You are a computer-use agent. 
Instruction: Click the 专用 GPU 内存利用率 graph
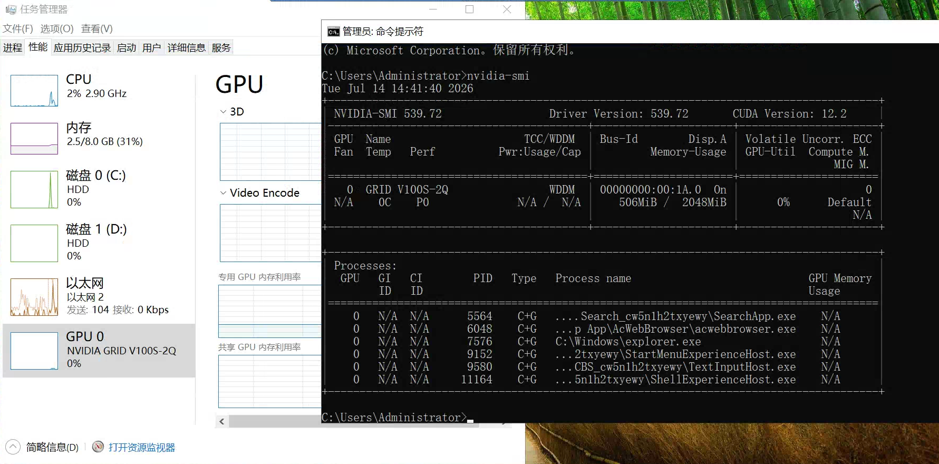tap(270, 311)
